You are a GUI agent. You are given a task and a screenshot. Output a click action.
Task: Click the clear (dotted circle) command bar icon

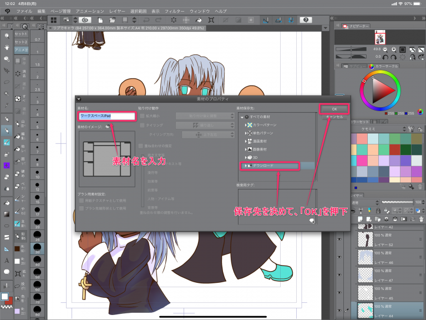174,20
